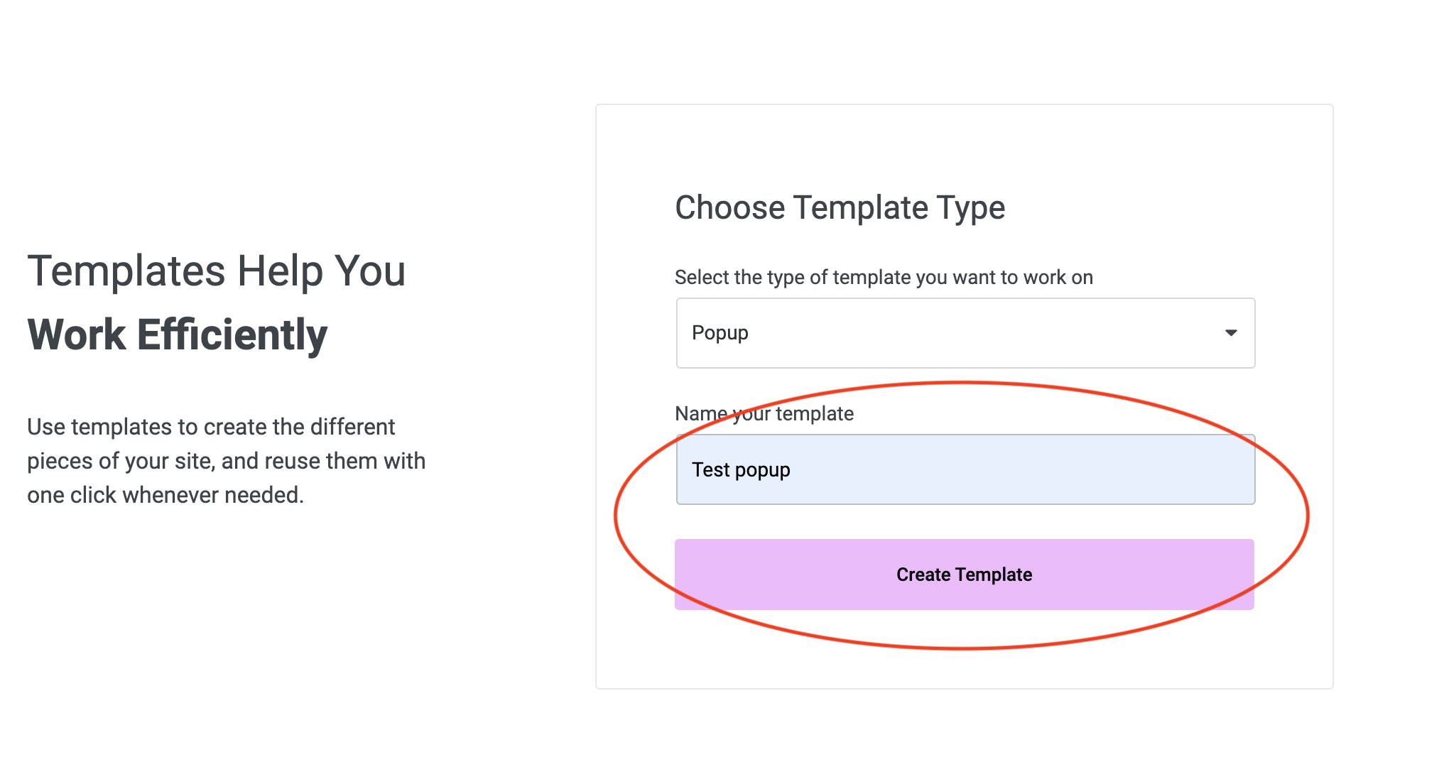This screenshot has height=784, width=1439.
Task: Click the Popup value in the selector
Action: [720, 333]
